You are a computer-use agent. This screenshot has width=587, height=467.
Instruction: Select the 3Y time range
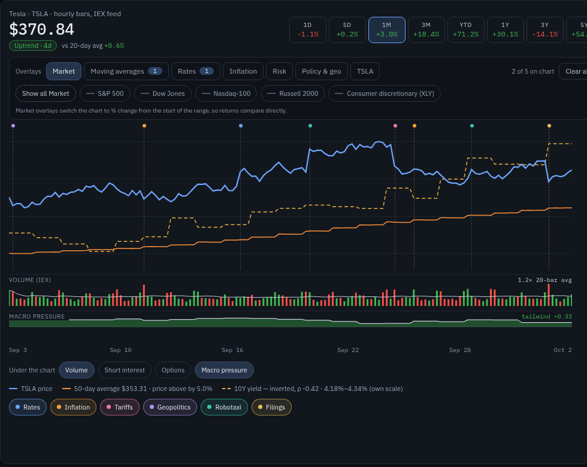[545, 30]
